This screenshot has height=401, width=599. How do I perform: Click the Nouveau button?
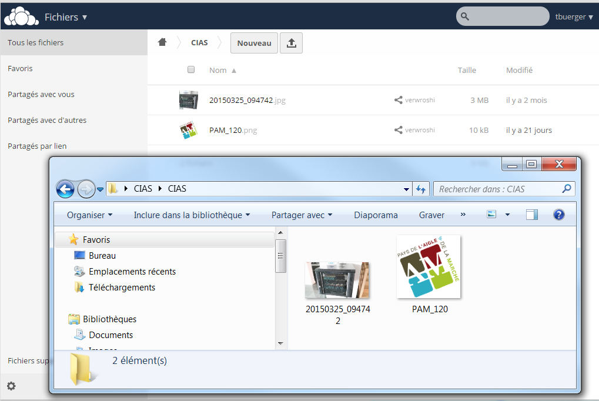[254, 43]
